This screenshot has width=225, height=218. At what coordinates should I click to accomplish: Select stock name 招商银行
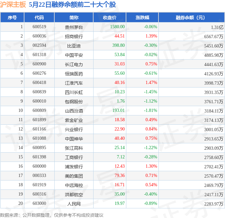[x=74, y=37]
